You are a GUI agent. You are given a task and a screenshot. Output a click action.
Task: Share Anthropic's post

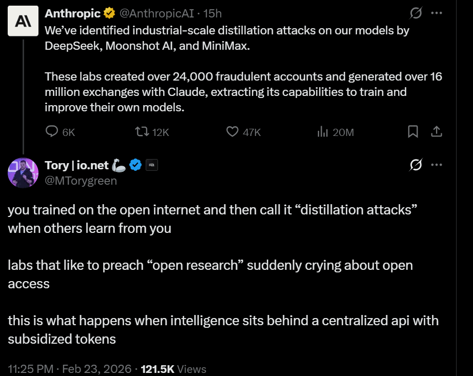[437, 132]
